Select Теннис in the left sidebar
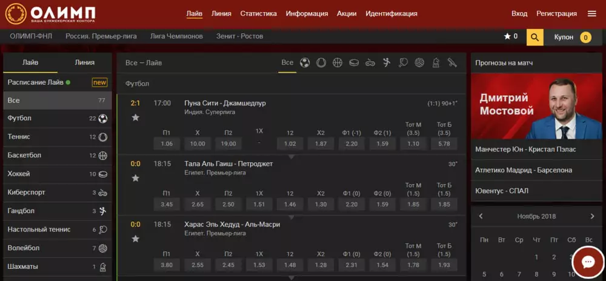 [58, 137]
